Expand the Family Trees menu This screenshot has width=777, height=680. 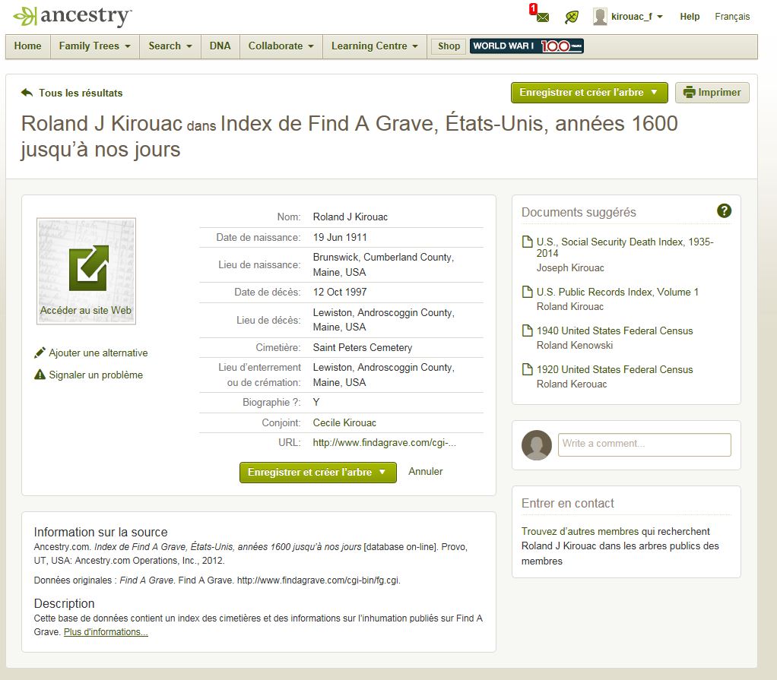click(x=94, y=46)
